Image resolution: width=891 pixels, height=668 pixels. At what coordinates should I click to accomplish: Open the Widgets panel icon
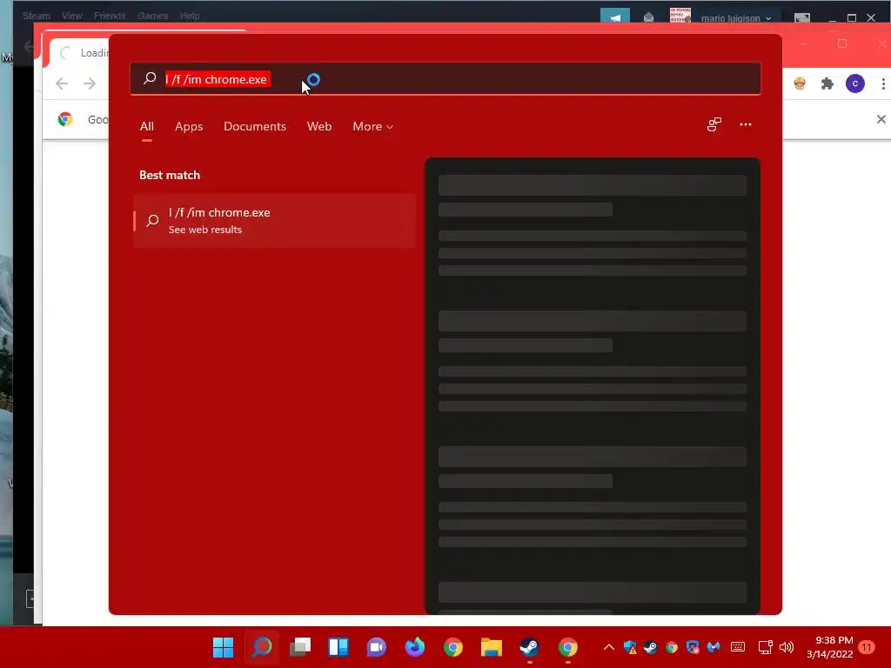[338, 647]
